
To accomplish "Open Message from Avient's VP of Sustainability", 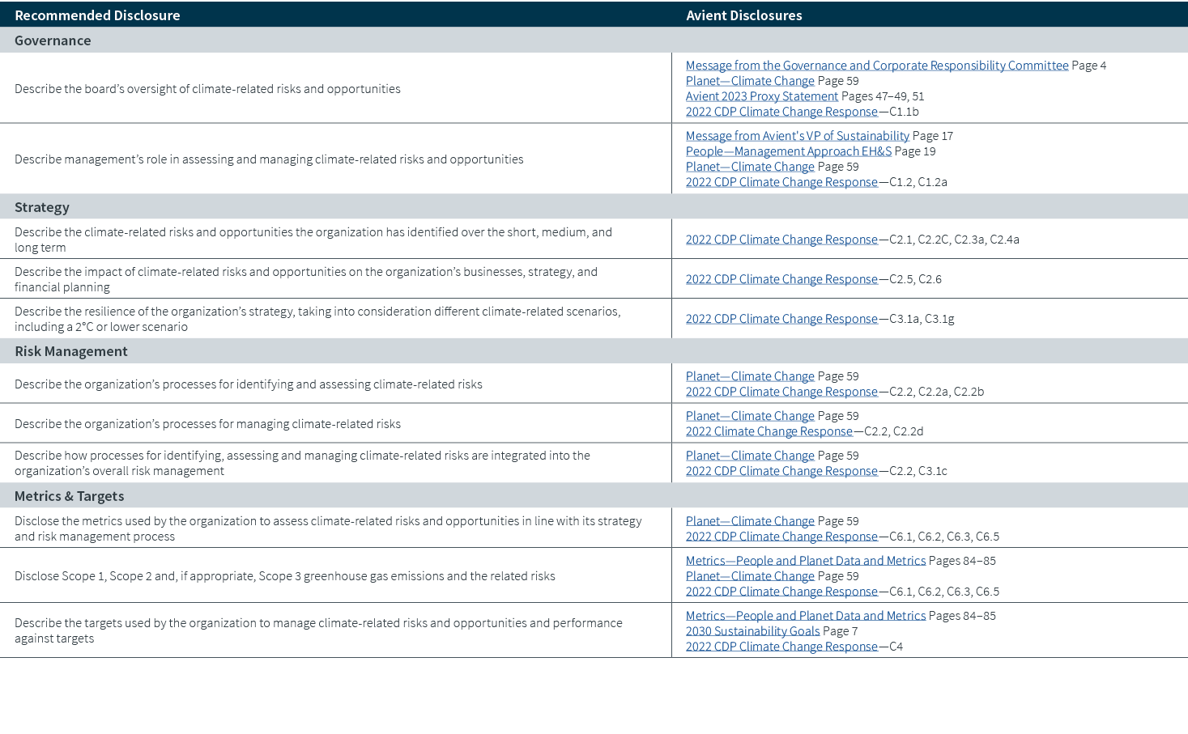I will (x=797, y=136).
